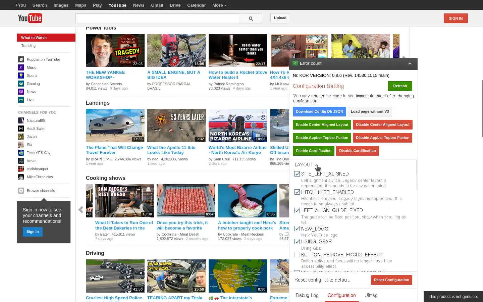
Task: Open THE NEW YANKEE WORKSHOP thumbnail
Action: [115, 50]
